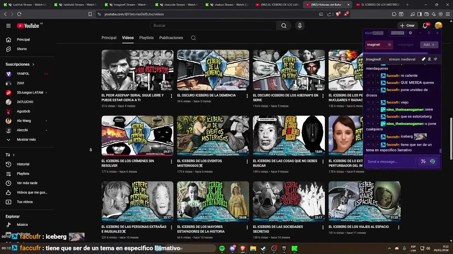Open Brave main menu icon
453x254 pixels.
[448, 14]
